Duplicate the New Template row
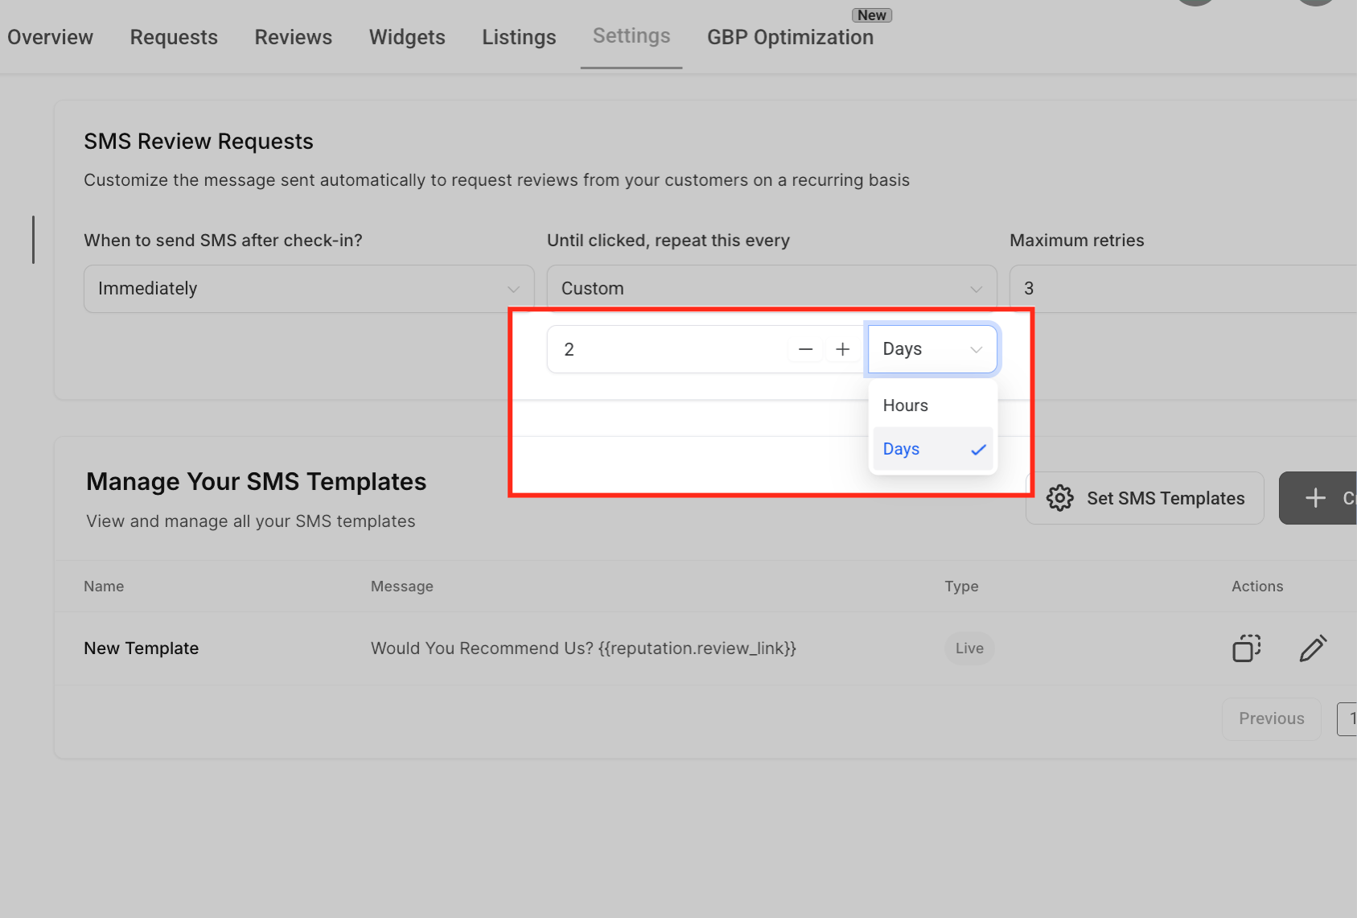Image resolution: width=1357 pixels, height=918 pixels. tap(1246, 648)
